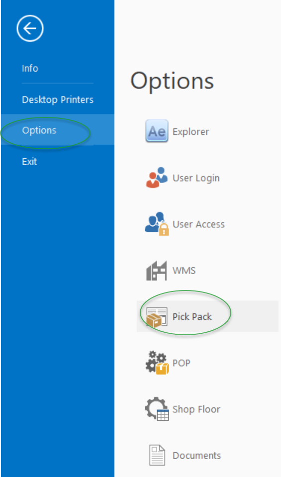Open the User Access settings label
The width and height of the screenshot is (281, 477).
click(x=198, y=224)
